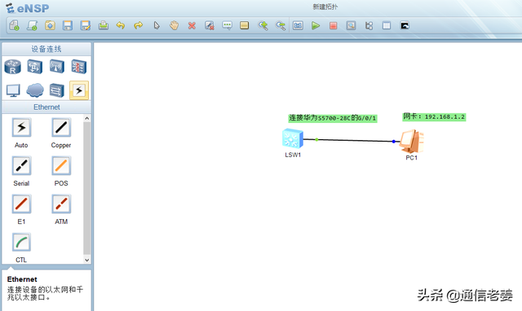The width and height of the screenshot is (522, 311).
Task: Select the WLAN device category icon
Action: tap(57, 67)
